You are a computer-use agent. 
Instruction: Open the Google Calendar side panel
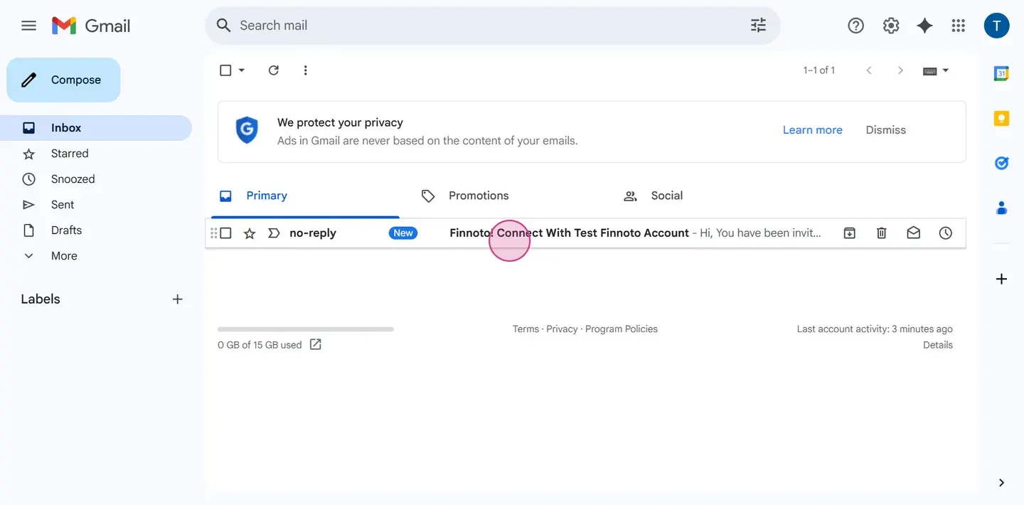click(1001, 73)
